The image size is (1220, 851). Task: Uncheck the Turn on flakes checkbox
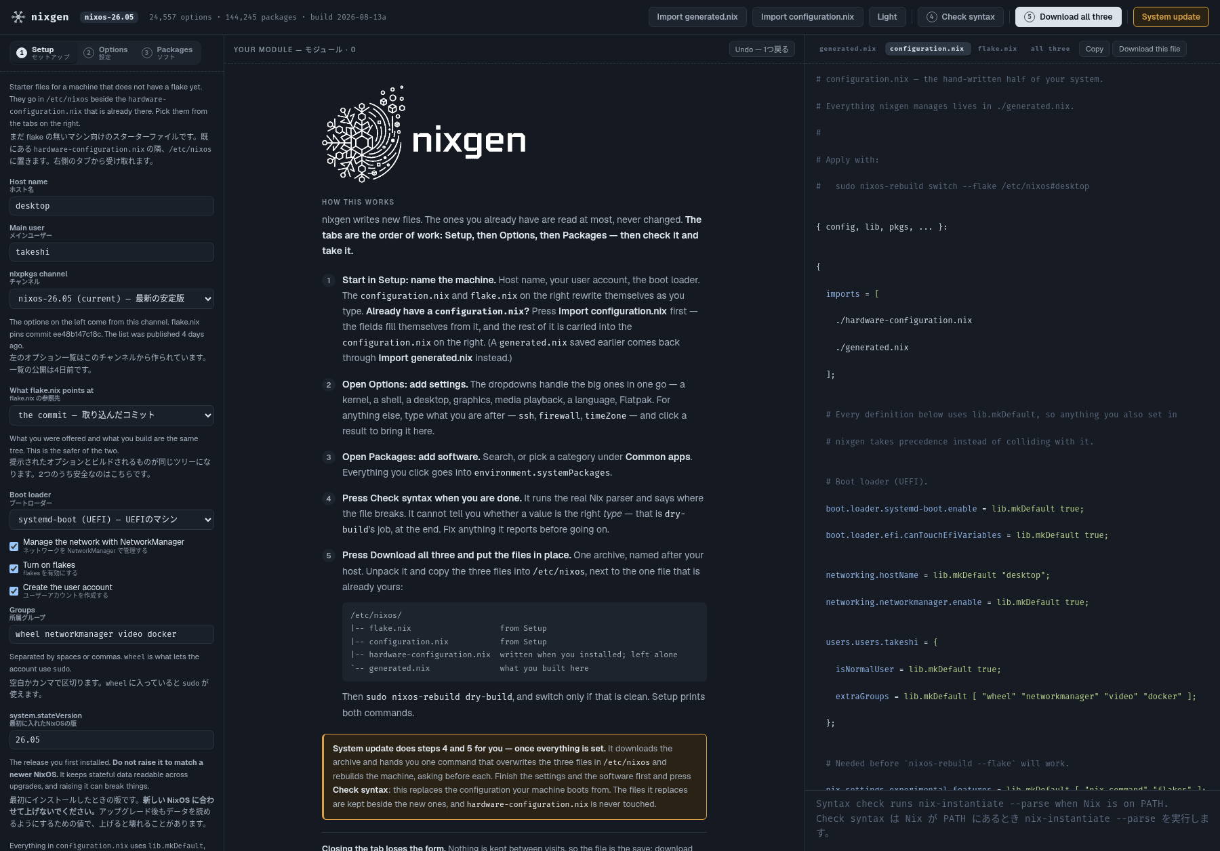pyautogui.click(x=14, y=568)
